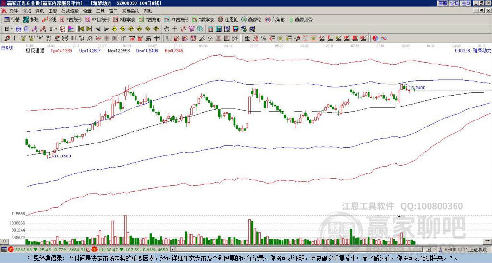The image size is (492, 263).
Task: Select the red fan lines tool
Action: pos(177,38)
